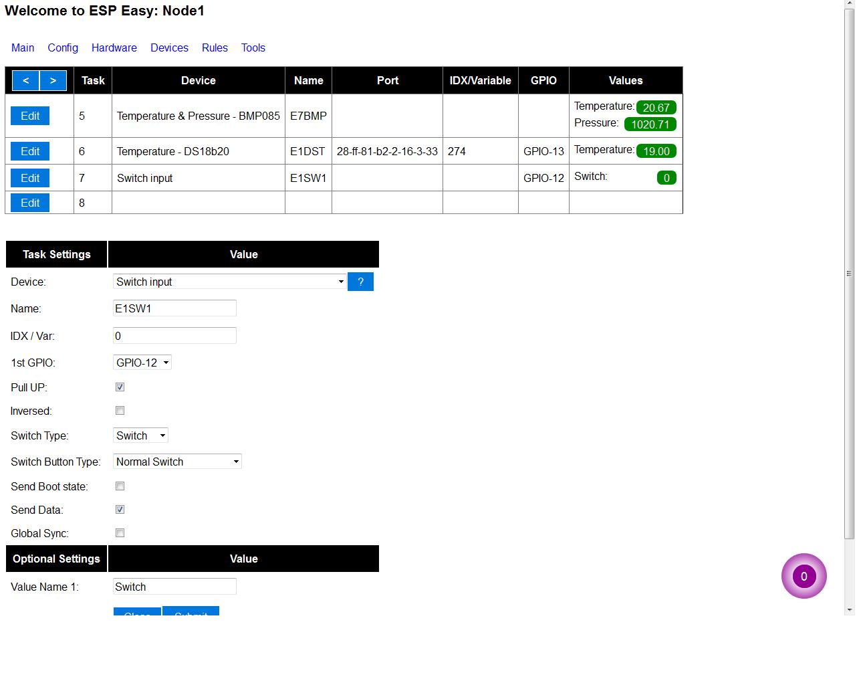Open the Tools page
This screenshot has width=861, height=685.
tap(253, 47)
